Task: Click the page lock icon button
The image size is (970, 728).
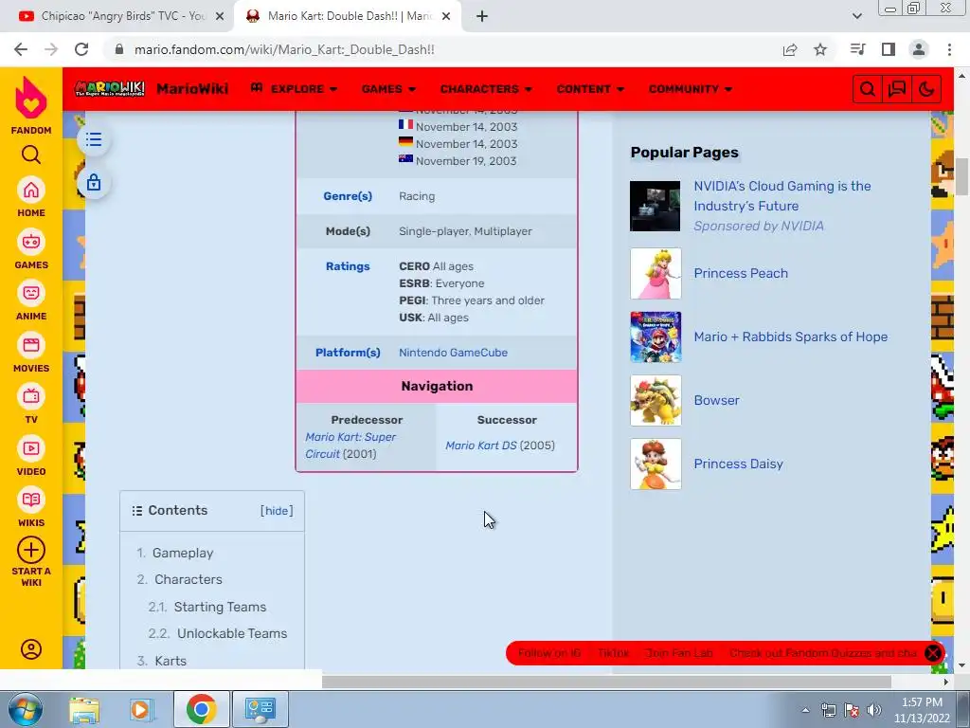Action: tap(94, 183)
